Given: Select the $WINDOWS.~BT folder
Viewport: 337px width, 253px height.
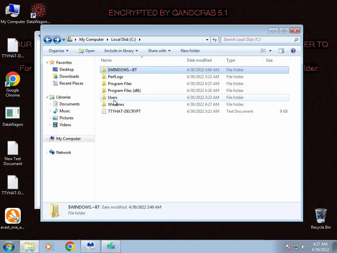Looking at the screenshot, I should (x=194, y=70).
